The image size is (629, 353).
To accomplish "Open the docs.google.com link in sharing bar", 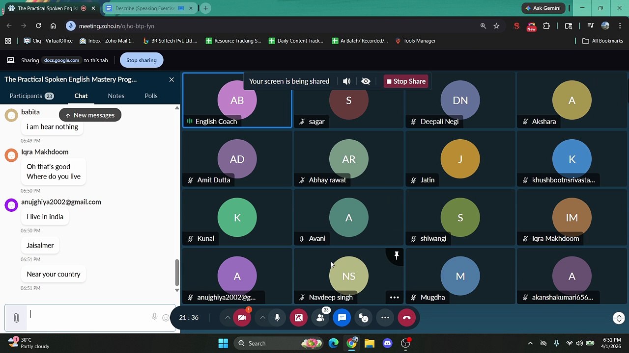I will click(x=61, y=60).
